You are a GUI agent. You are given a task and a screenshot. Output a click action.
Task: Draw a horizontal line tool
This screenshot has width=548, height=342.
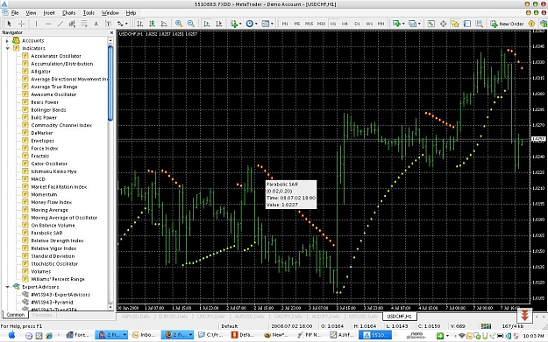pos(48,24)
